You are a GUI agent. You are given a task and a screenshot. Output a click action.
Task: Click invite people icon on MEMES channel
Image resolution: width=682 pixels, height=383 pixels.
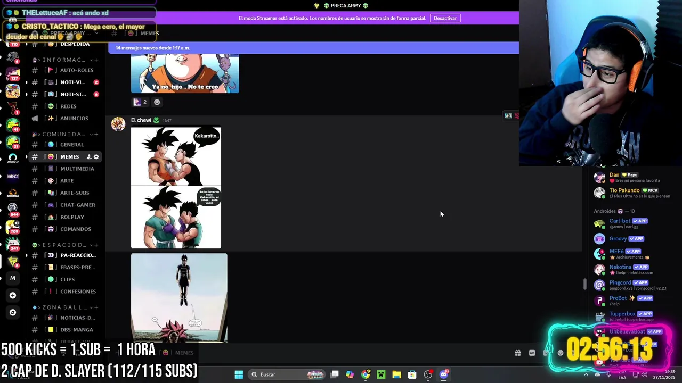coord(89,157)
